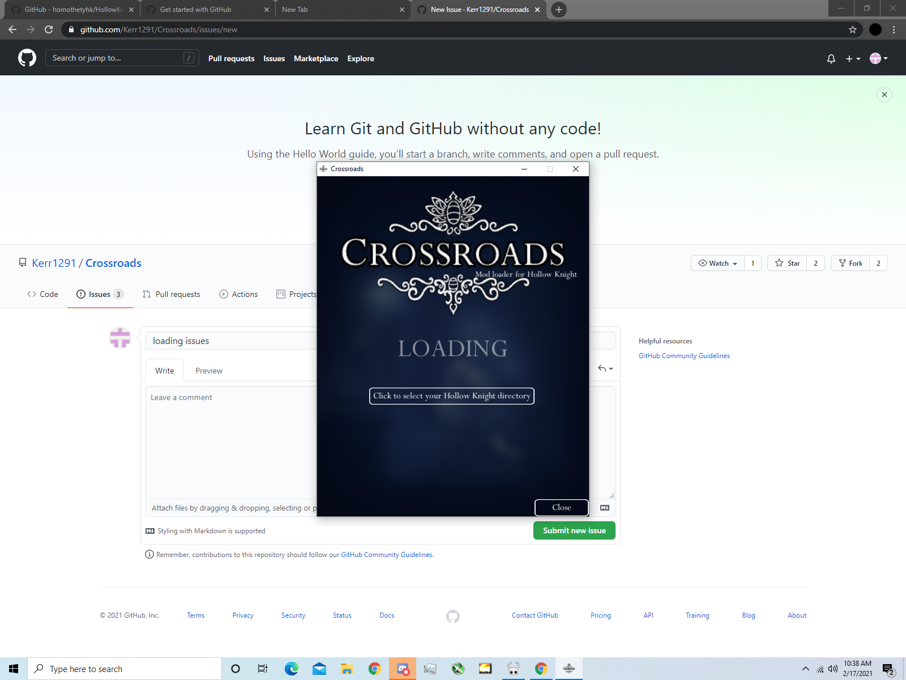Screen dimensions: 906x680
Task: Open Chrome's three-dot menu
Action: [x=894, y=29]
